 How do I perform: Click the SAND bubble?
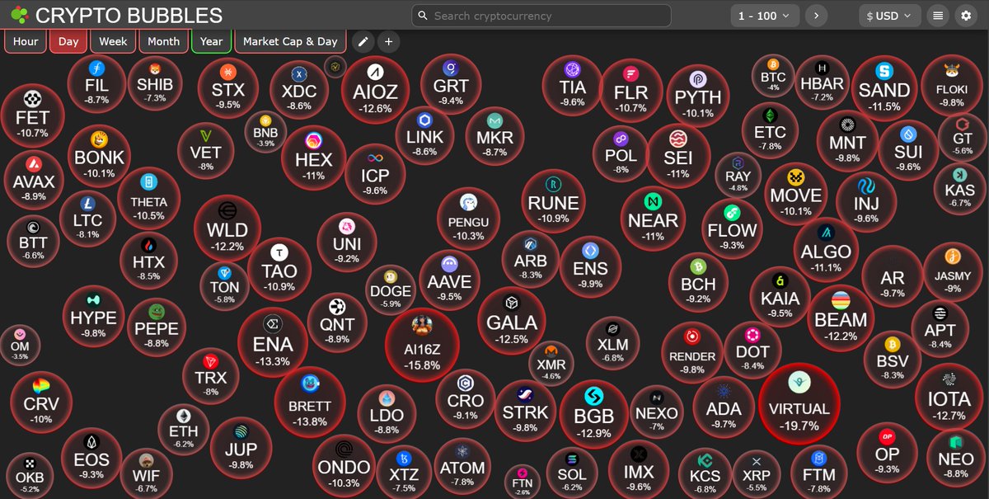tap(884, 89)
